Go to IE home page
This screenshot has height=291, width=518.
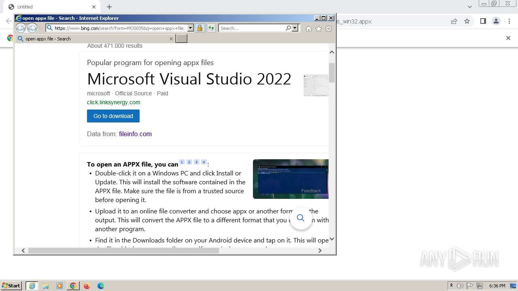[309, 29]
